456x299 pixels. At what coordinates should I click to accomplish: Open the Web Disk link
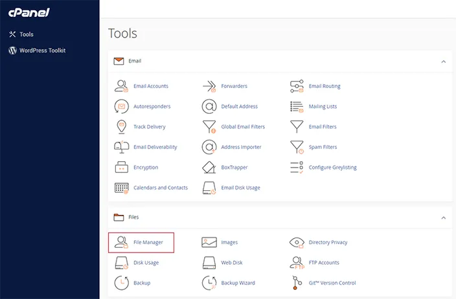point(232,263)
